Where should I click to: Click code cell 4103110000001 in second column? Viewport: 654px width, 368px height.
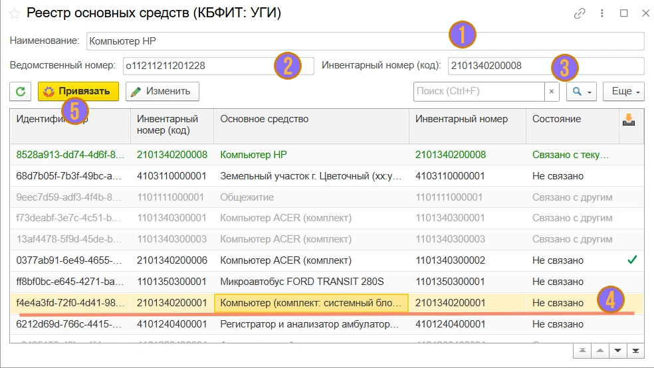pos(172,176)
